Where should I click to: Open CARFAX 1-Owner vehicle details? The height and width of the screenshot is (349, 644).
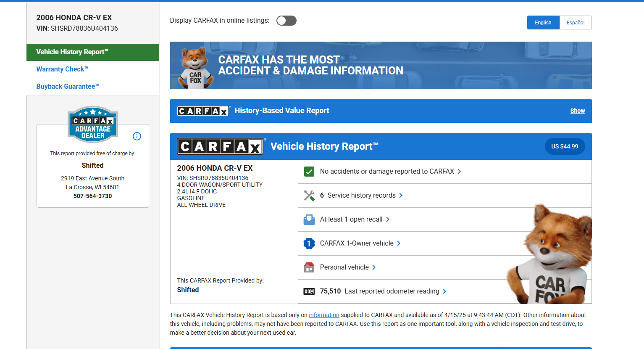(x=357, y=243)
